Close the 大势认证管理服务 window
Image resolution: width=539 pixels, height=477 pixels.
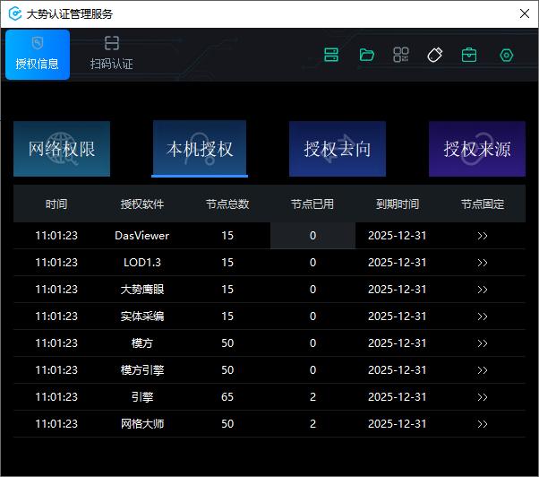525,13
